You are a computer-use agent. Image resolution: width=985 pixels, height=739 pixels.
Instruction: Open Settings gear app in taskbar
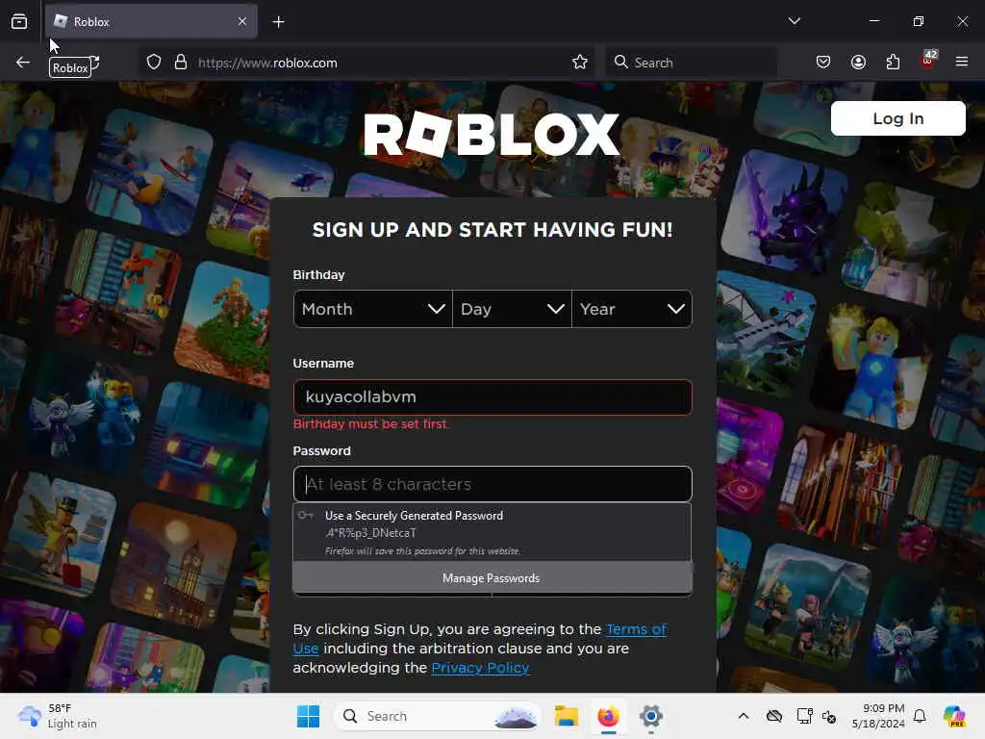coord(651,716)
